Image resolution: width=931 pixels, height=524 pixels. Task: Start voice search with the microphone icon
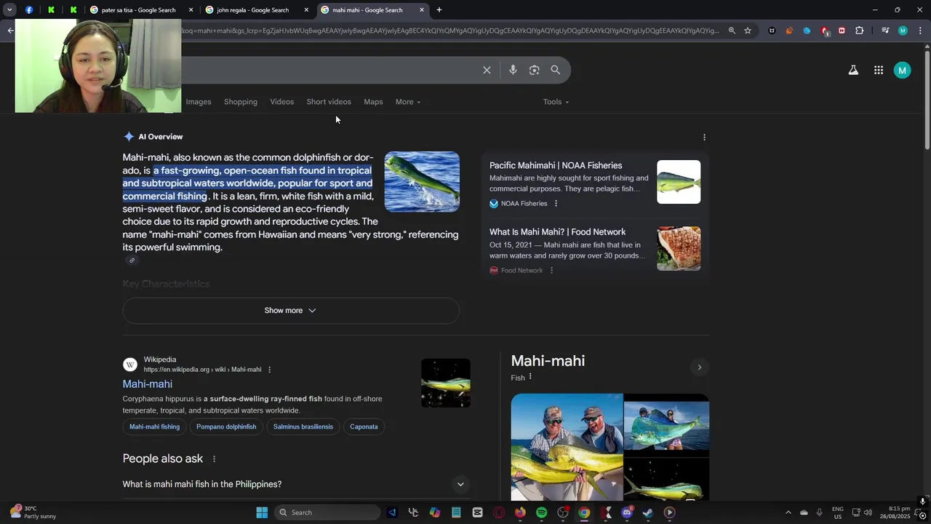click(x=513, y=70)
